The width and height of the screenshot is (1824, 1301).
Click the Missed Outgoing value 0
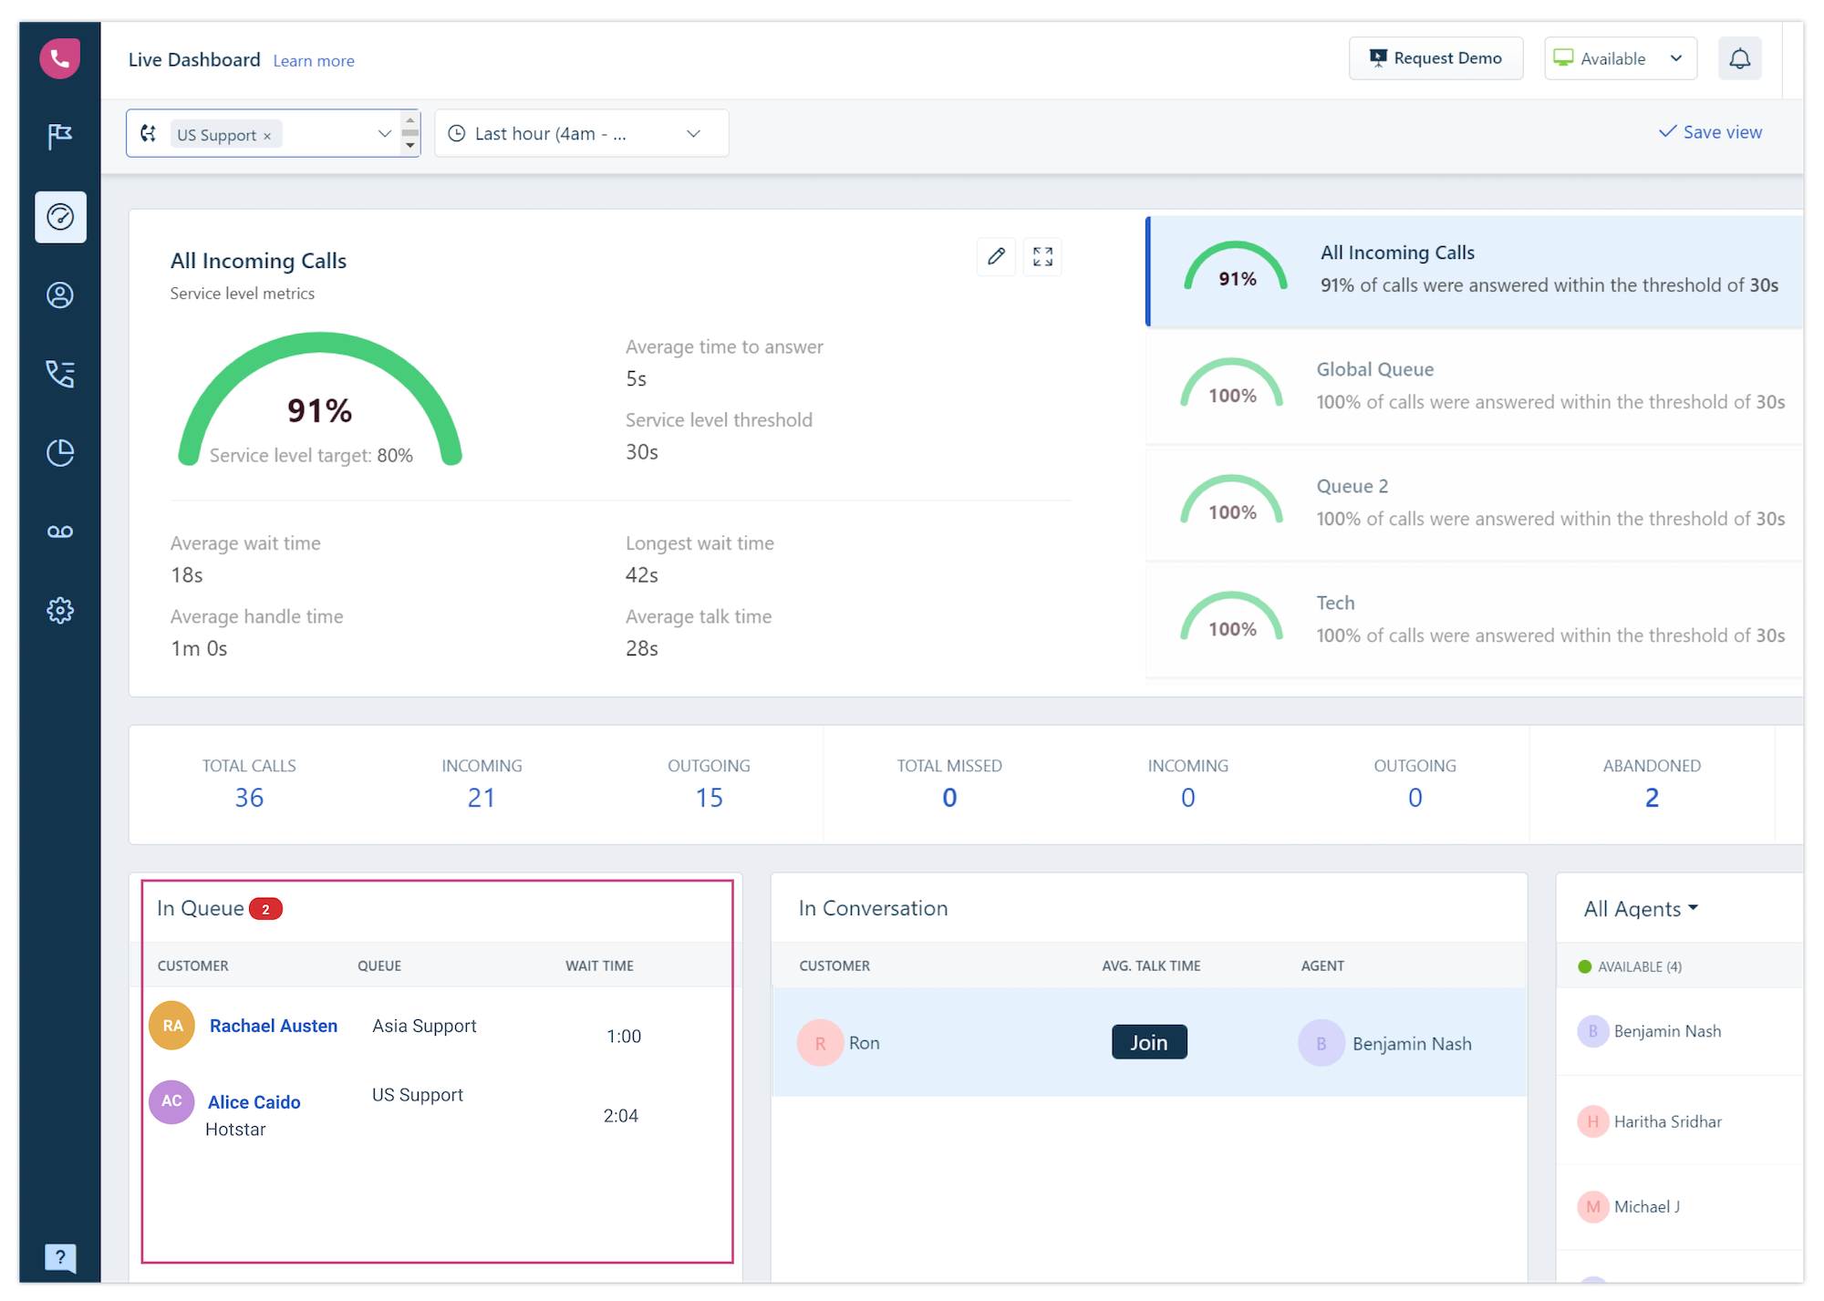tap(1415, 798)
